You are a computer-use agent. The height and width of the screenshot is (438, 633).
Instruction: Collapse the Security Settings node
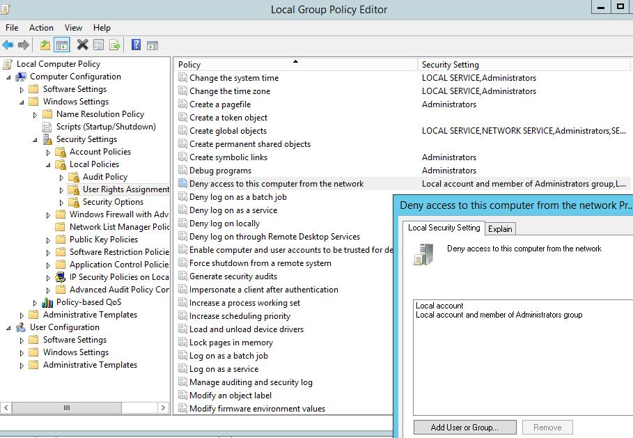tap(35, 140)
